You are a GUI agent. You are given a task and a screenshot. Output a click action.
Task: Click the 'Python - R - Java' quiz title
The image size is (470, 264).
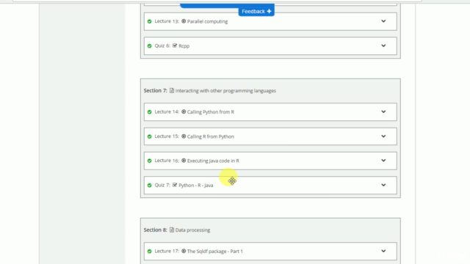(196, 186)
